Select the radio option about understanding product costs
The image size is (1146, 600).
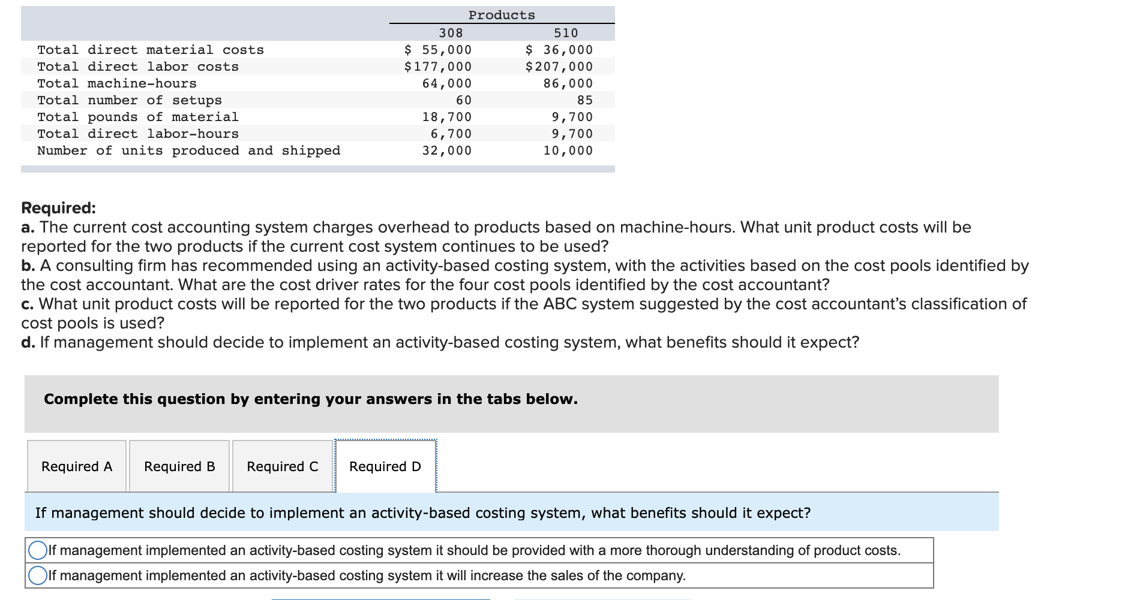[x=37, y=549]
